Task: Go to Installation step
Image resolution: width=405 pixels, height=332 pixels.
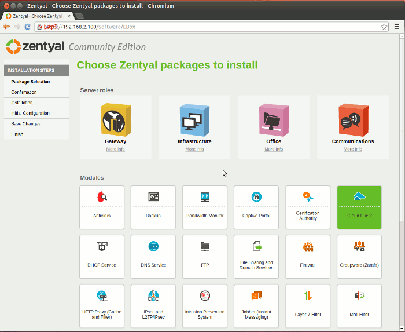Action: [36, 103]
